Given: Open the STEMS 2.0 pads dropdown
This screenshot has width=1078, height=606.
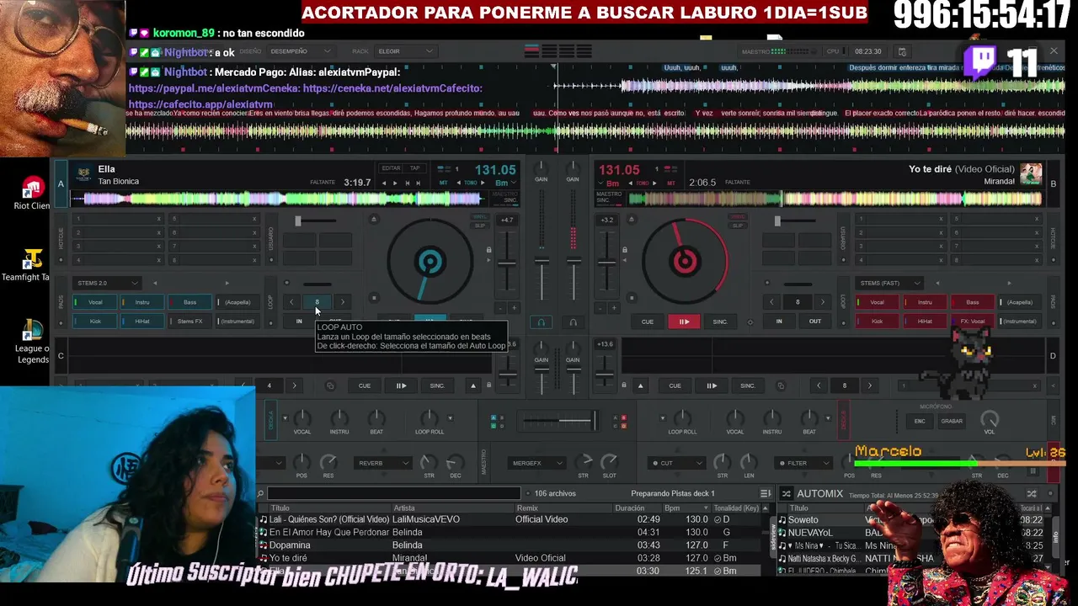Looking at the screenshot, I should pyautogui.click(x=107, y=283).
